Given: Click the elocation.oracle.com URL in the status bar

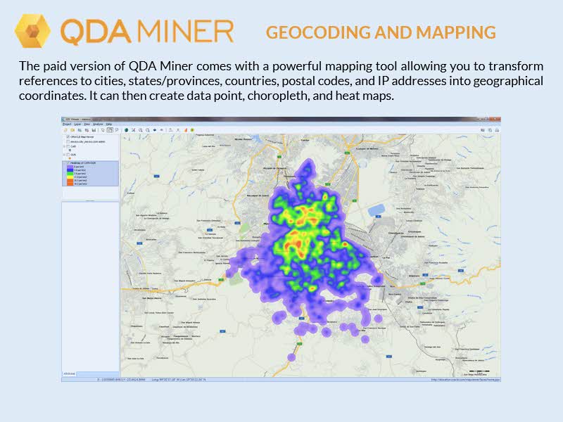Looking at the screenshot, I should [465, 379].
